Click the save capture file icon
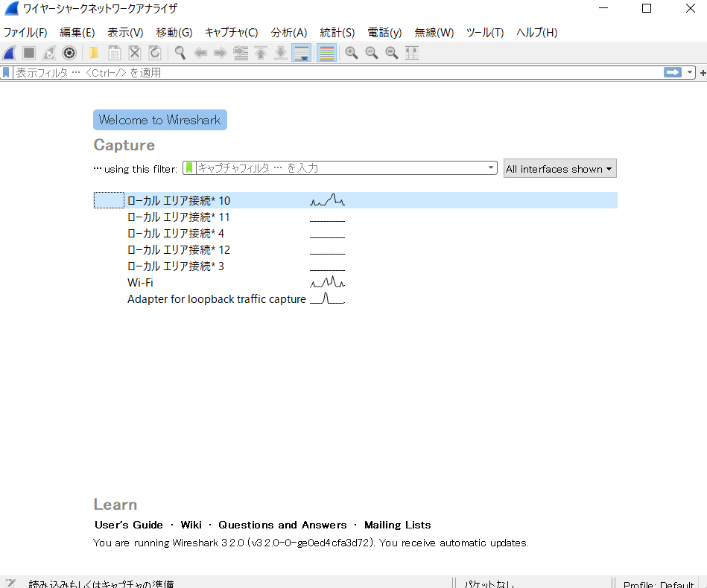The height and width of the screenshot is (588, 707). point(115,53)
